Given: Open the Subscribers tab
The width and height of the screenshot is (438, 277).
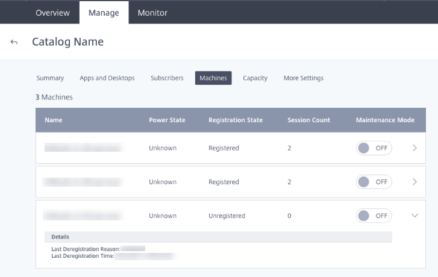Looking at the screenshot, I should 167,78.
